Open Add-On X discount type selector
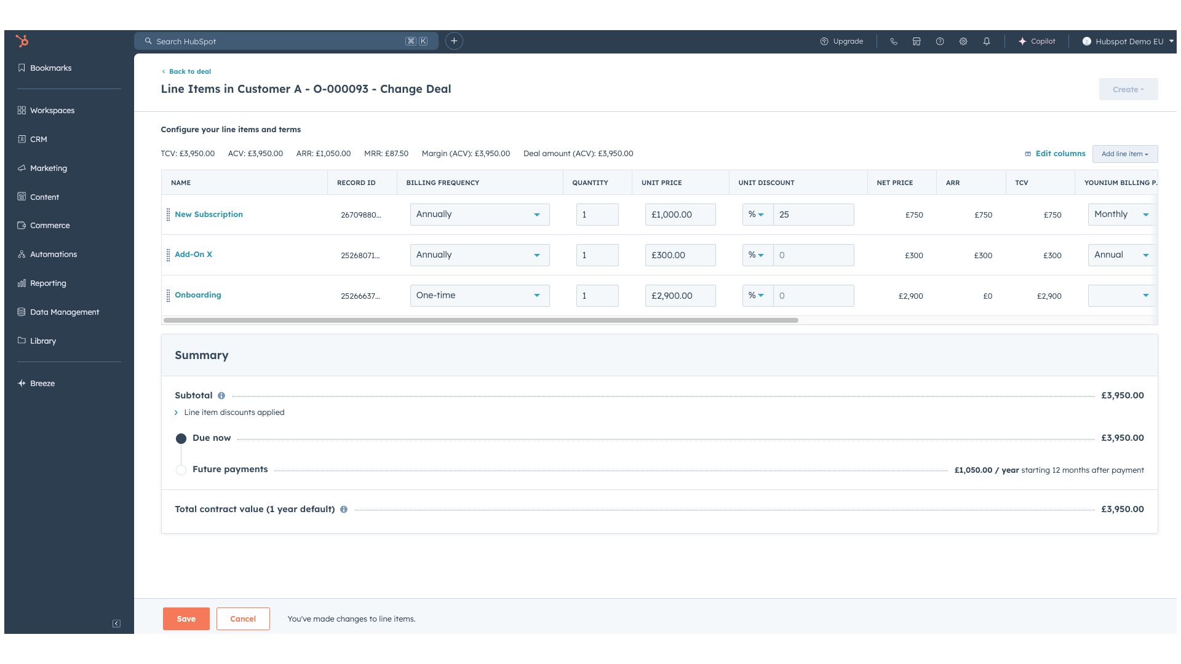 [757, 255]
